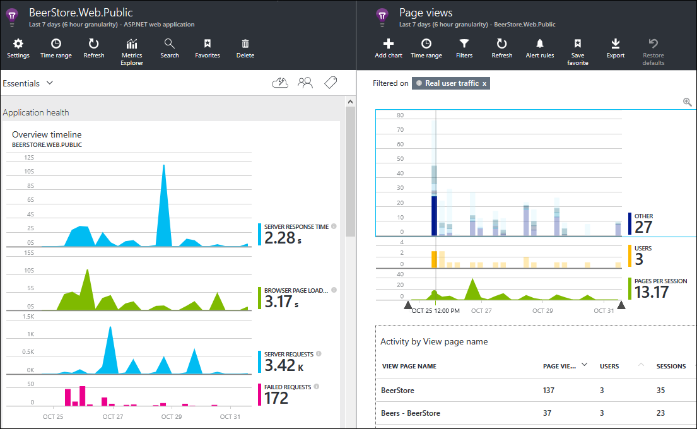Screen dimensions: 697x429
Task: Show info for Server Response Time
Action: 334,226
